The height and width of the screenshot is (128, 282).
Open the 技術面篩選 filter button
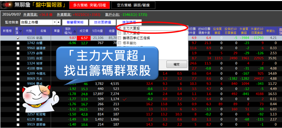point(102,22)
